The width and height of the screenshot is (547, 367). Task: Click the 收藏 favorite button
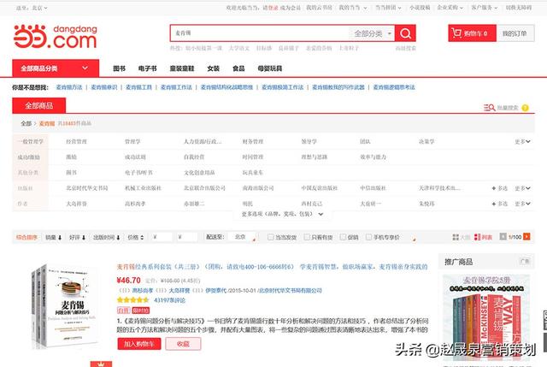(183, 344)
